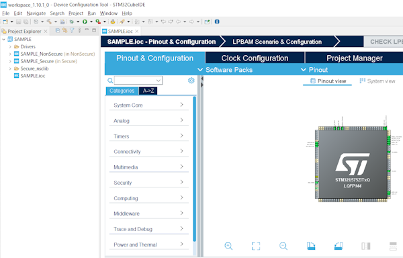The height and width of the screenshot is (258, 403).
Task: Select the A->Z sorting toggle
Action: coord(148,91)
